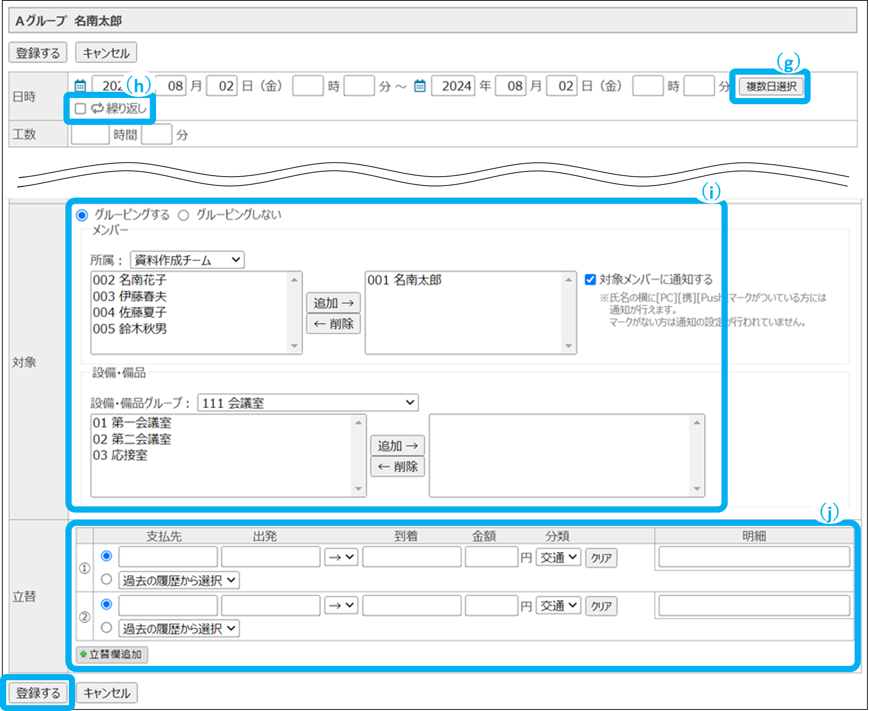Screen dimensions: 869x711
Task: Open the end date calendar picker icon
Action: [x=420, y=86]
